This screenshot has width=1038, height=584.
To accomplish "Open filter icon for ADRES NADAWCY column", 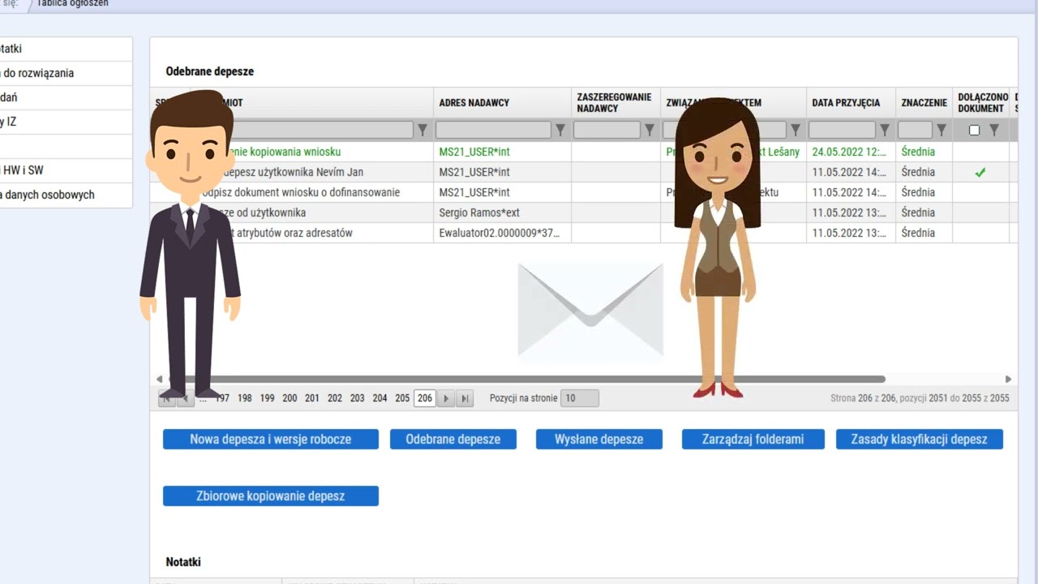I will (560, 130).
